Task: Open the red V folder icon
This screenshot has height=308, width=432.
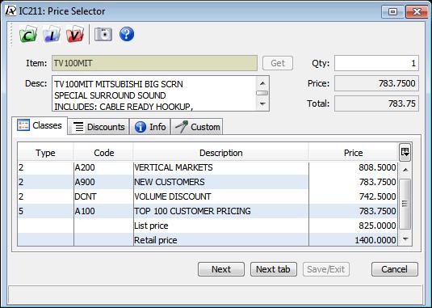Action: coord(75,34)
